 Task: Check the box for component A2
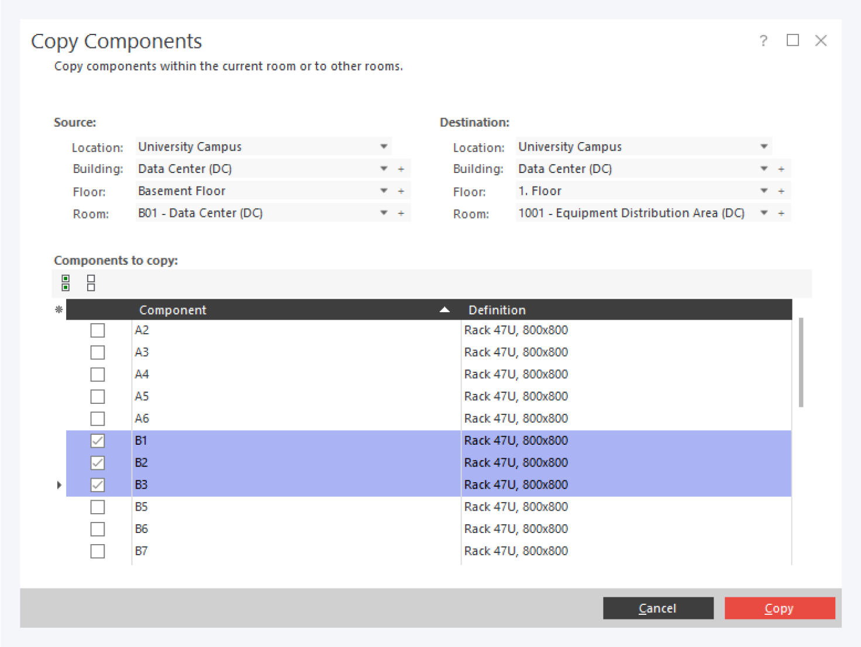click(x=98, y=330)
